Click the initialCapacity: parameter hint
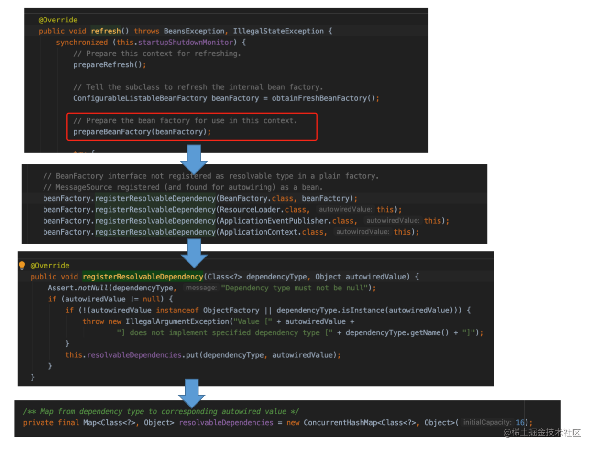This screenshot has width=593, height=450. (x=486, y=423)
